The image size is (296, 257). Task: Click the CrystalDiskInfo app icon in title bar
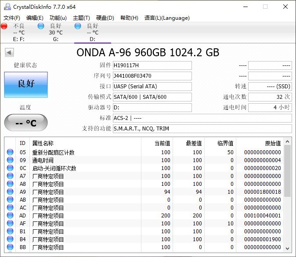pos(7,7)
